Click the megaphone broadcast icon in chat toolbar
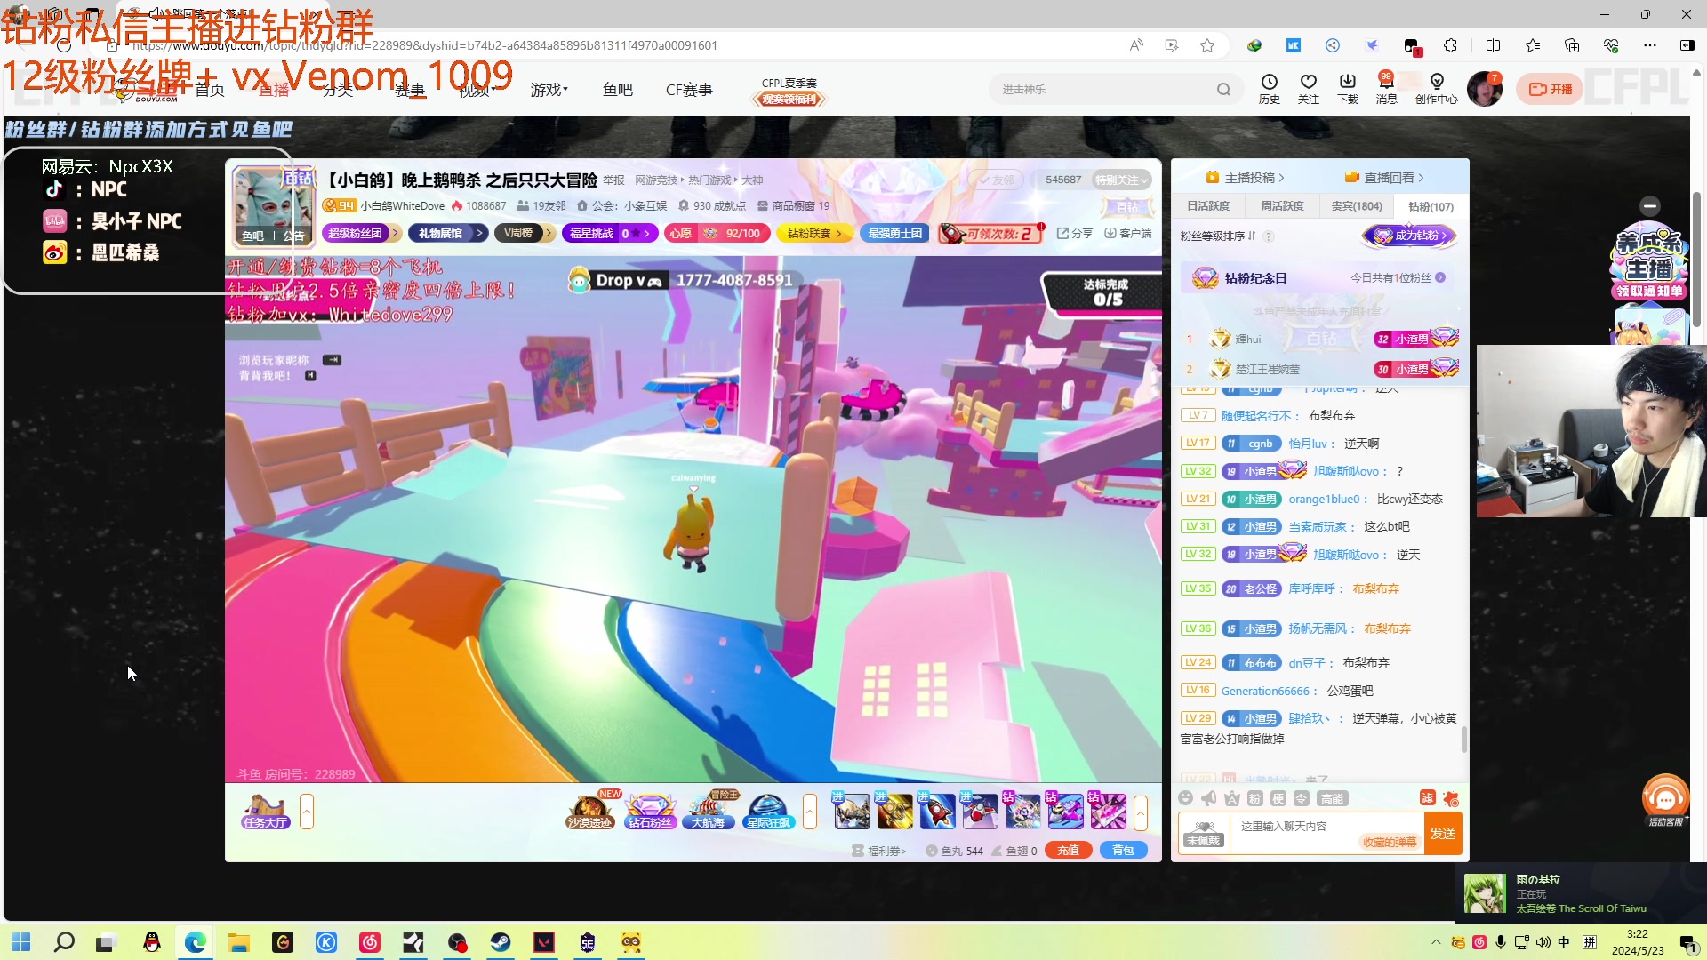Image resolution: width=1707 pixels, height=960 pixels. (x=1208, y=798)
